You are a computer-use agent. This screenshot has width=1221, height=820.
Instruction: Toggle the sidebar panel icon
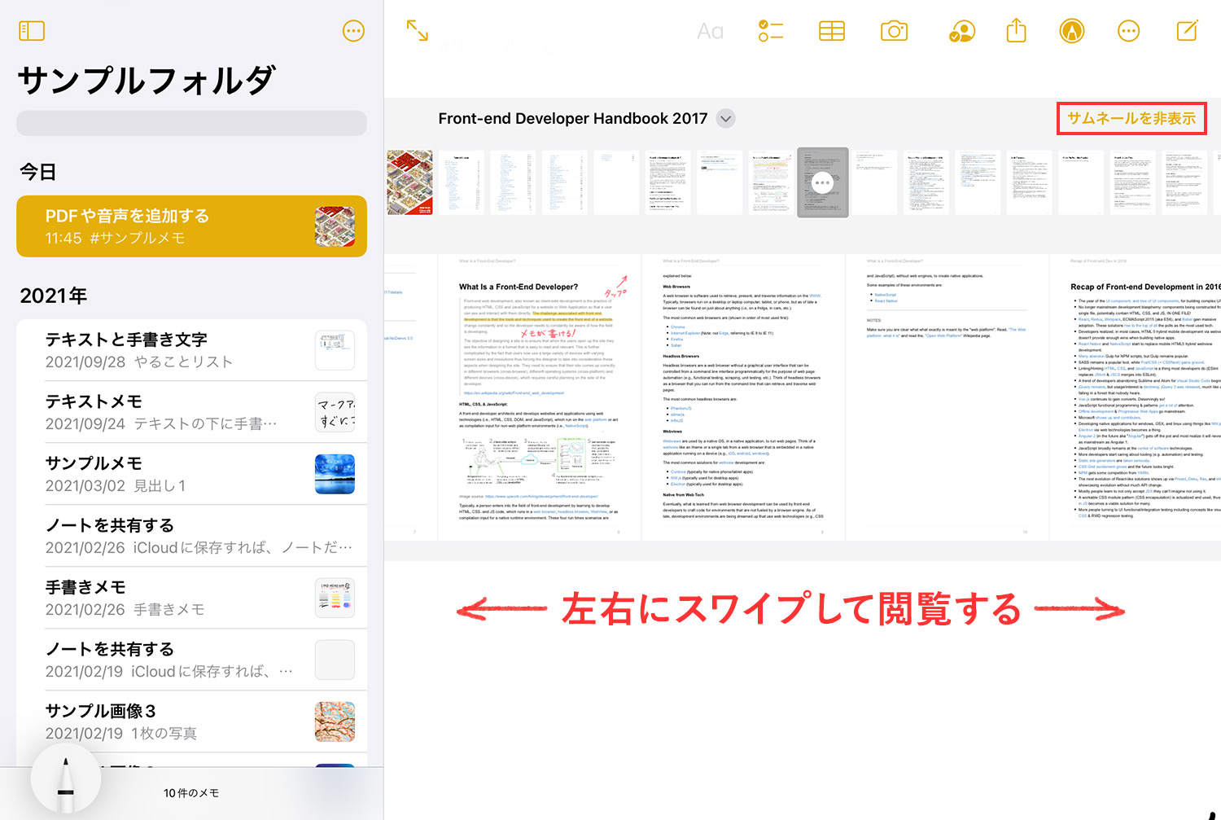32,31
